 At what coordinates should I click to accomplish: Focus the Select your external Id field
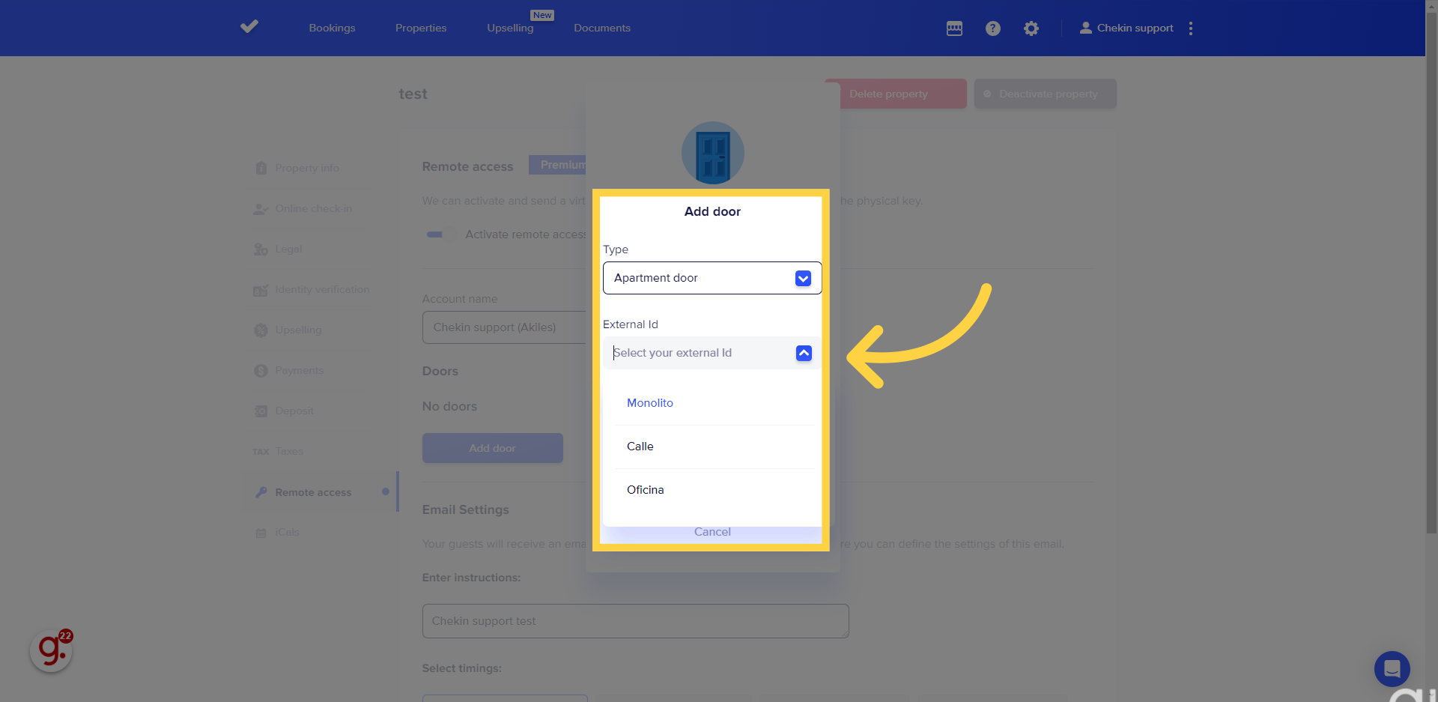click(x=697, y=353)
